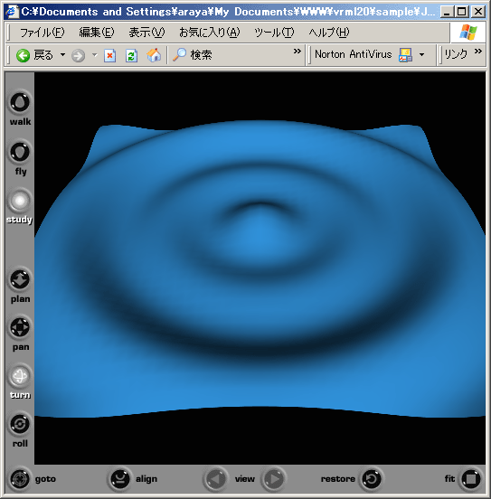Click the 検索 search button

pyautogui.click(x=193, y=55)
